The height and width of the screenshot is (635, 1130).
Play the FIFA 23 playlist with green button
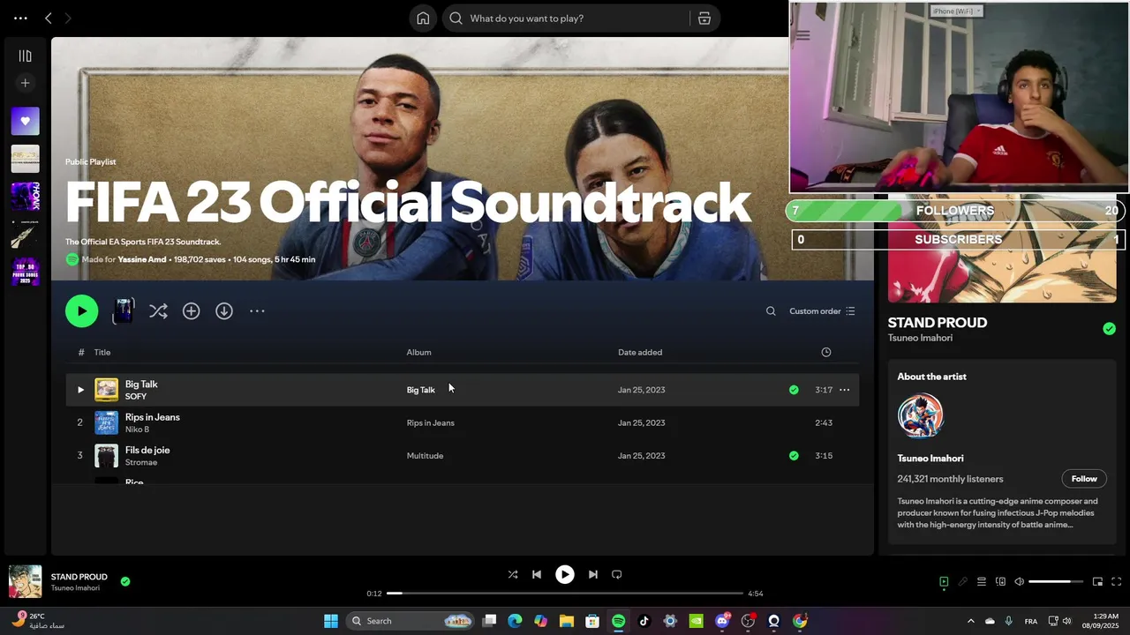81,310
